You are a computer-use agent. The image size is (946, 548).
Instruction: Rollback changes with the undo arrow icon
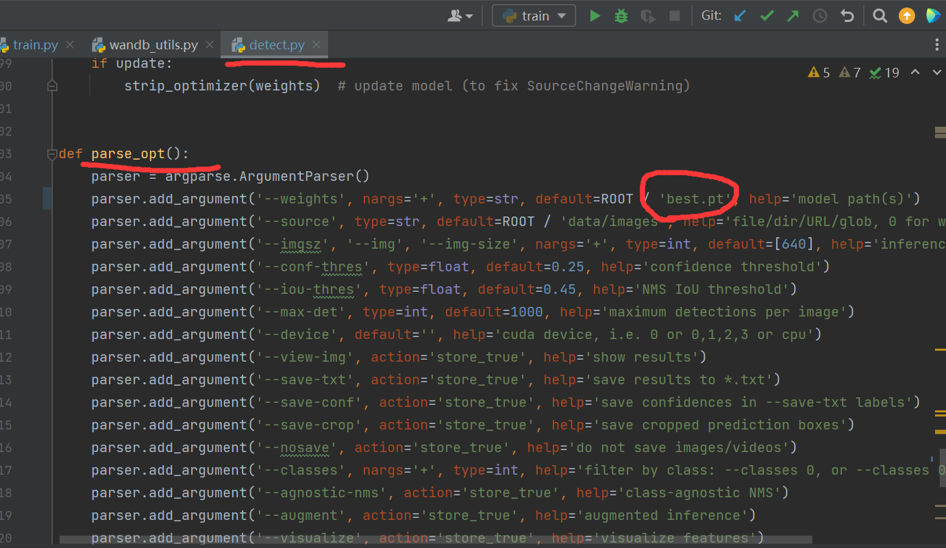(x=847, y=15)
